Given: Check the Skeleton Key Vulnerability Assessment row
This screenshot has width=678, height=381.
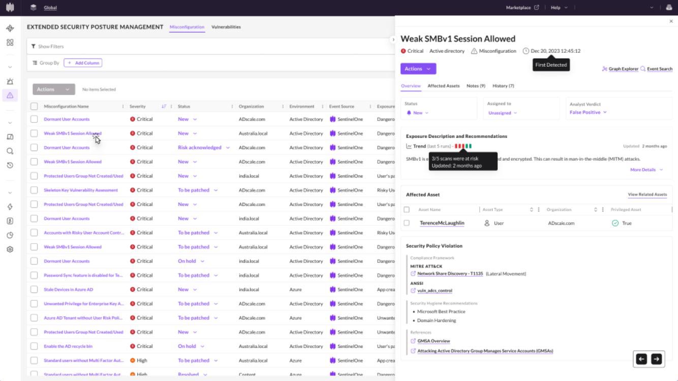Looking at the screenshot, I should tap(34, 190).
